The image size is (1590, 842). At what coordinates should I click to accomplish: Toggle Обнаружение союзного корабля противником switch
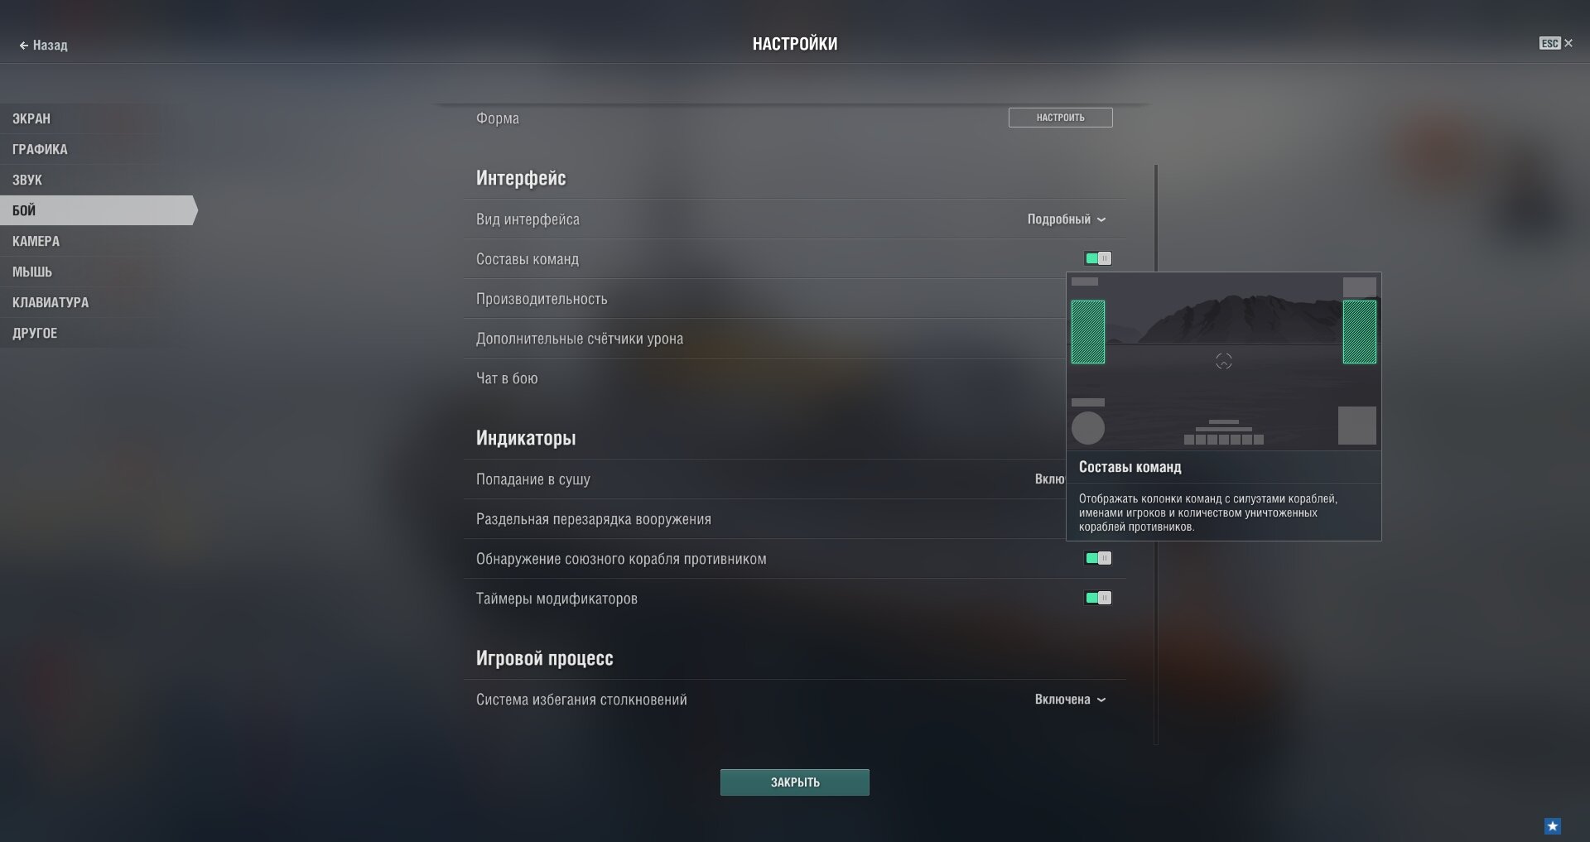[x=1098, y=558]
